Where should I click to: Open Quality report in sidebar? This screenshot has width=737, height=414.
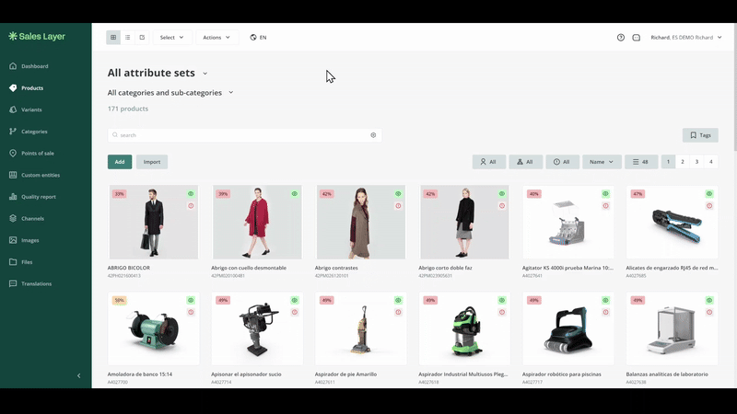(x=39, y=197)
